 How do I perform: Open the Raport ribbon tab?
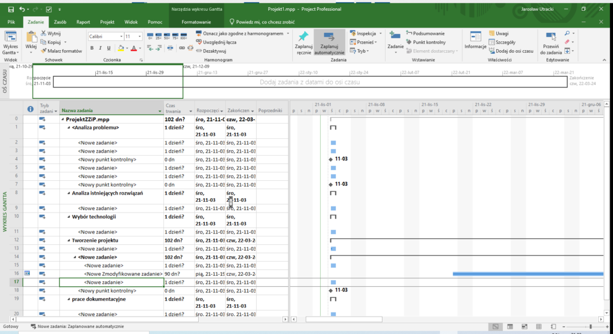click(83, 22)
